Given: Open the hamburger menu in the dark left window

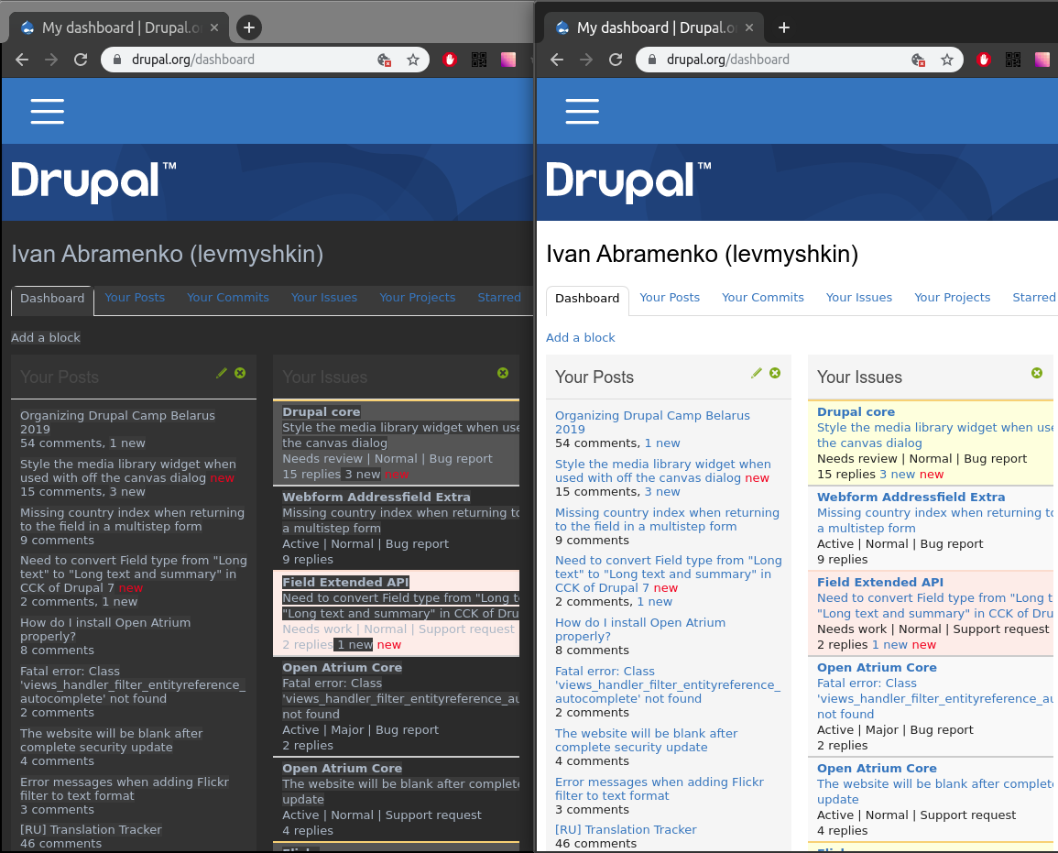Looking at the screenshot, I should click(47, 111).
